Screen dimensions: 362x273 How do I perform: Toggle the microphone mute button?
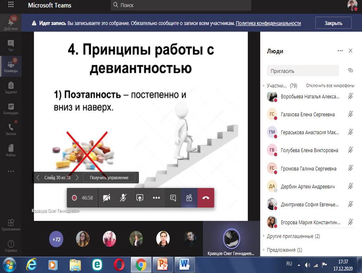point(123,198)
